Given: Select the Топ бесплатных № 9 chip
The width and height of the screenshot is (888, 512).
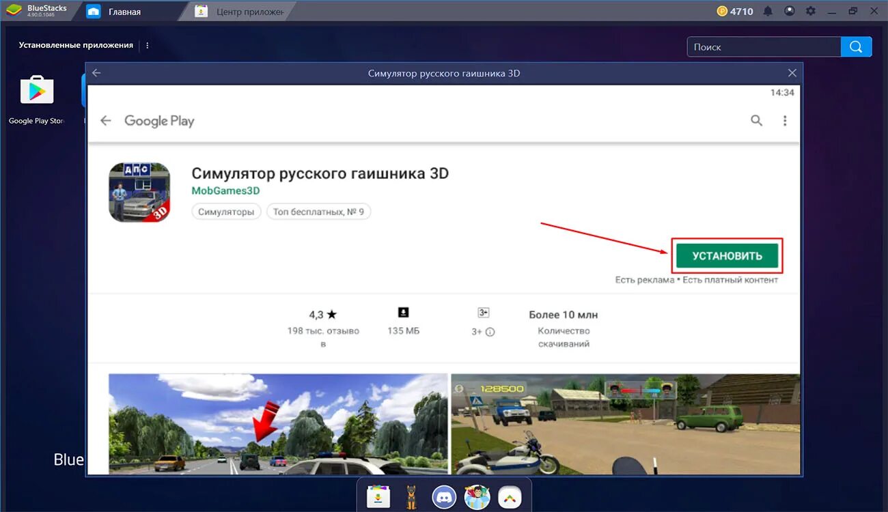Looking at the screenshot, I should click(318, 212).
